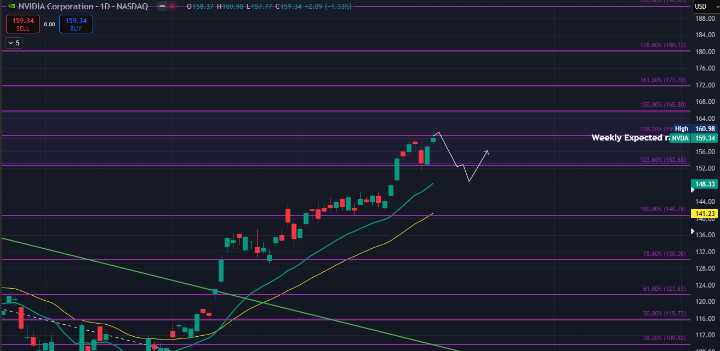The height and width of the screenshot is (351, 720).
Task: Click the 180.00 tick on the price scale
Action: coord(704,52)
